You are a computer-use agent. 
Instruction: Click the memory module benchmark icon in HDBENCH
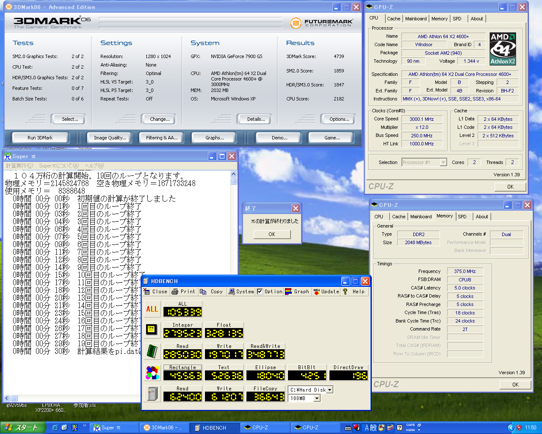click(152, 351)
